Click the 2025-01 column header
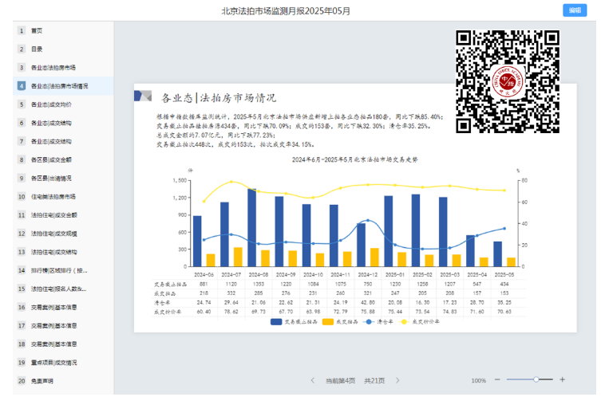Image resolution: width=601 pixels, height=397 pixels. (x=395, y=275)
